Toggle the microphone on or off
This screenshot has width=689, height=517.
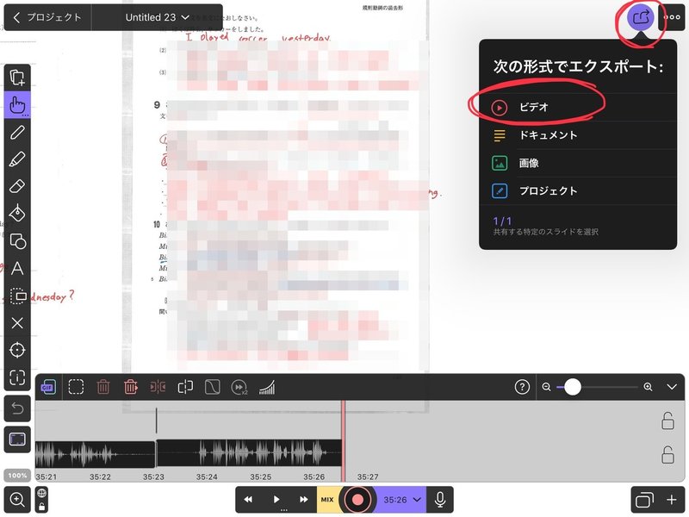[x=438, y=498]
